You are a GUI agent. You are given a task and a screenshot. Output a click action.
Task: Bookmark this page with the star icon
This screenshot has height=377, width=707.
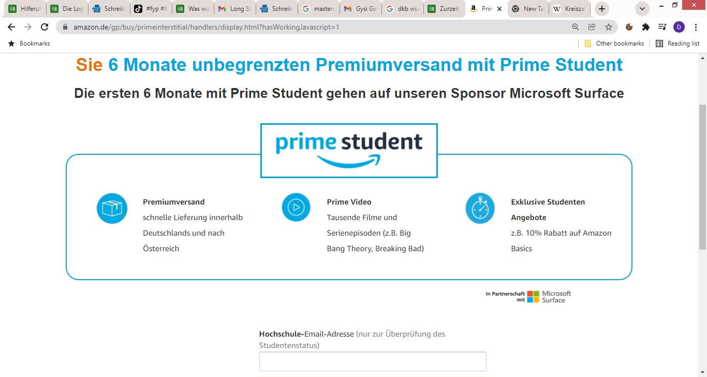pos(609,27)
